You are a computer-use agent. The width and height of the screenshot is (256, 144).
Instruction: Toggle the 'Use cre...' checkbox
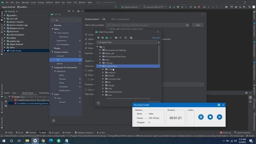click(x=86, y=90)
